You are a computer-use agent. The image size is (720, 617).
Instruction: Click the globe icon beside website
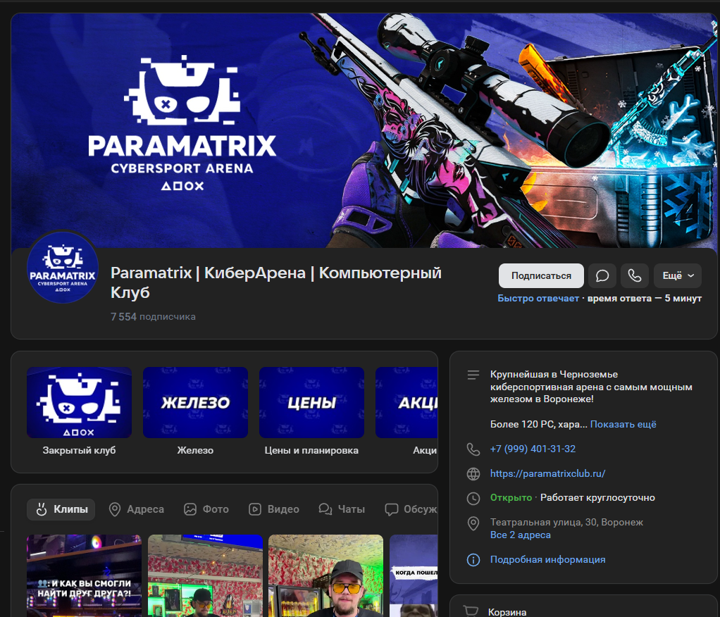pos(473,474)
